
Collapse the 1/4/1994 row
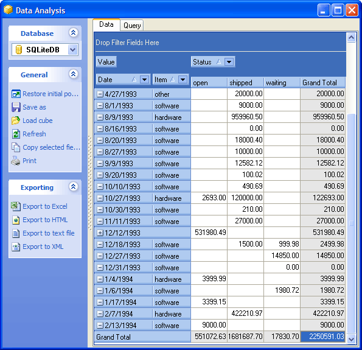100,279
